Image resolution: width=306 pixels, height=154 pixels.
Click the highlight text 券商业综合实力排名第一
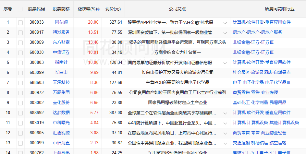pyautogui.click(x=177, y=52)
